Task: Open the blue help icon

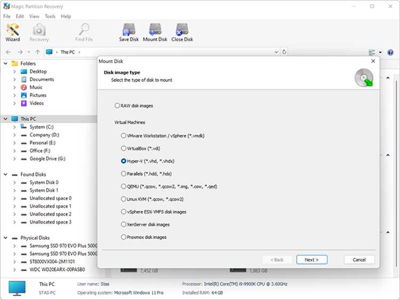Action: (x=390, y=52)
